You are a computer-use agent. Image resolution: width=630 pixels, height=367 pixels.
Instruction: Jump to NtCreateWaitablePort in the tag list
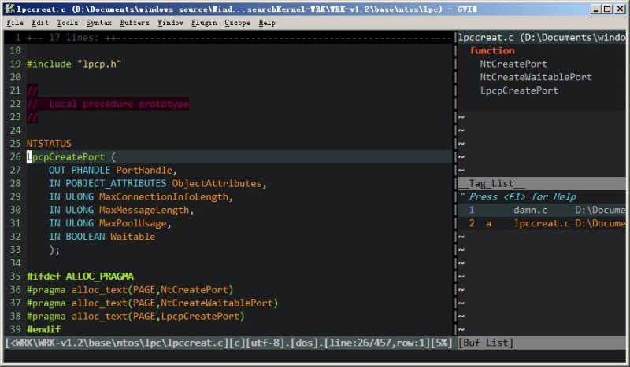(535, 77)
